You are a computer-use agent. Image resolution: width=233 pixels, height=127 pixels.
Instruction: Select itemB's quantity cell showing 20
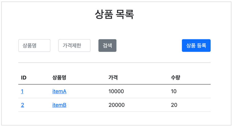point(174,105)
